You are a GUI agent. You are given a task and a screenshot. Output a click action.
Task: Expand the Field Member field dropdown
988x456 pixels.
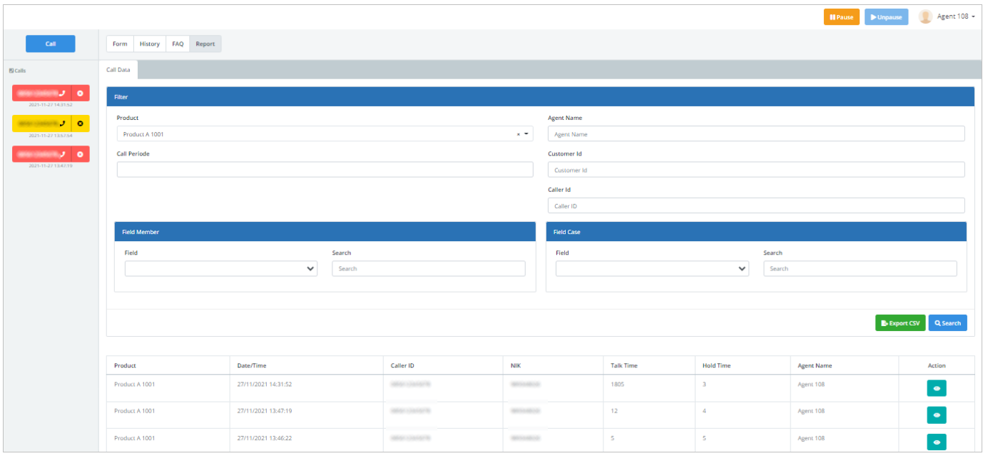310,268
